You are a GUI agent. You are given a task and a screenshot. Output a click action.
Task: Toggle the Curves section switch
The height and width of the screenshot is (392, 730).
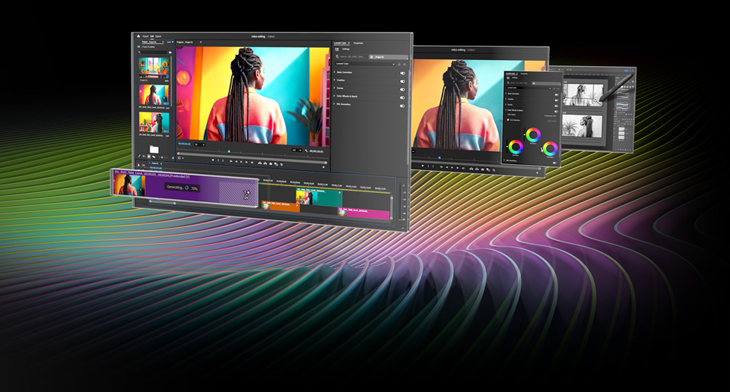pyautogui.click(x=402, y=89)
